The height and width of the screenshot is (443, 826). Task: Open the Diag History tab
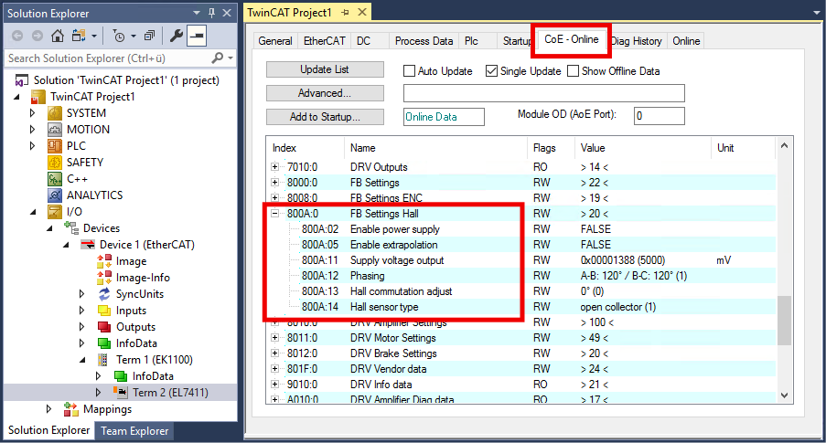click(636, 41)
